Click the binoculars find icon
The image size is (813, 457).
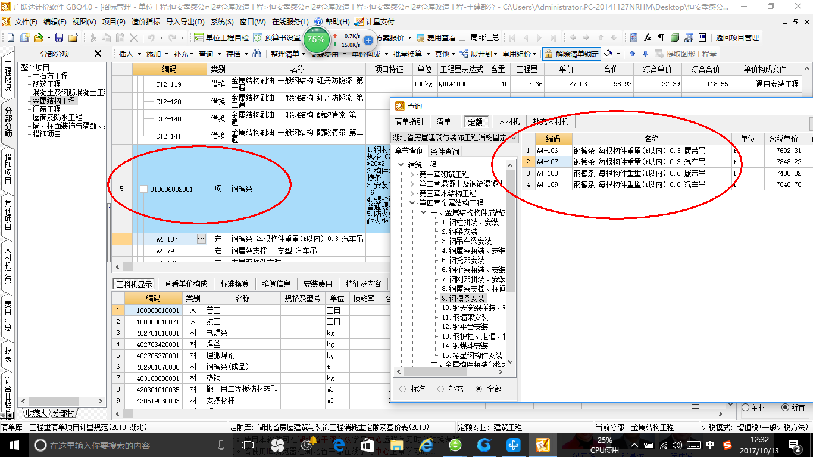[x=257, y=54]
